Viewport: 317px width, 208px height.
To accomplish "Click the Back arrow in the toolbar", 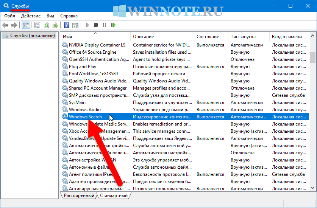I will (x=5, y=25).
